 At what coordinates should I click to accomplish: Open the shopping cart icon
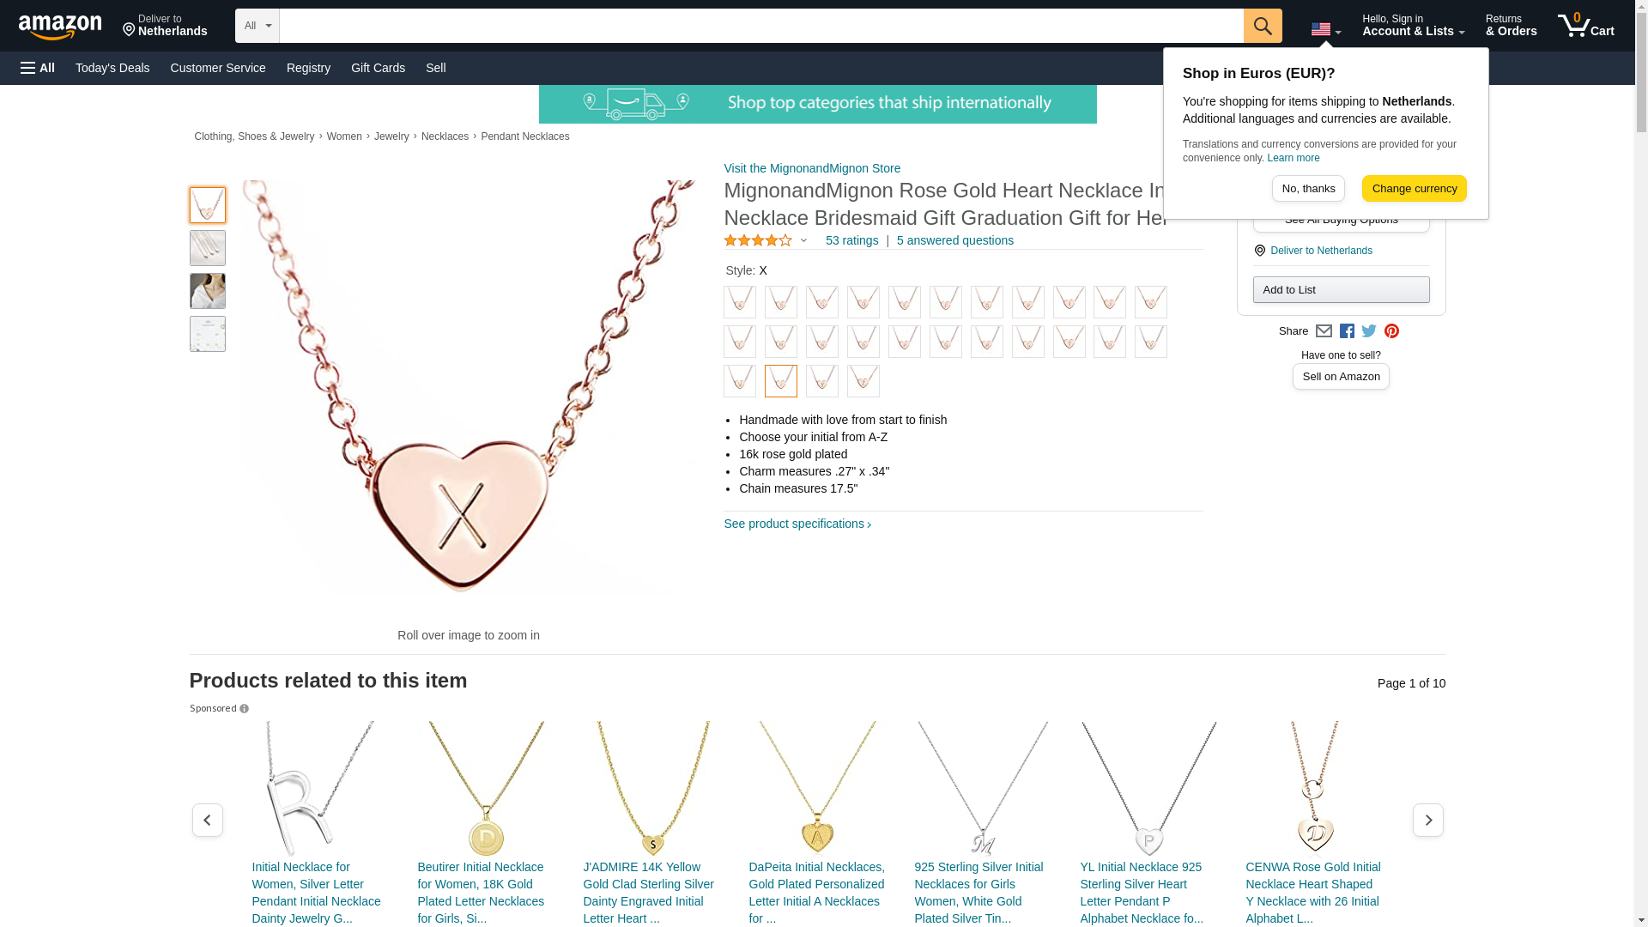tap(1586, 26)
